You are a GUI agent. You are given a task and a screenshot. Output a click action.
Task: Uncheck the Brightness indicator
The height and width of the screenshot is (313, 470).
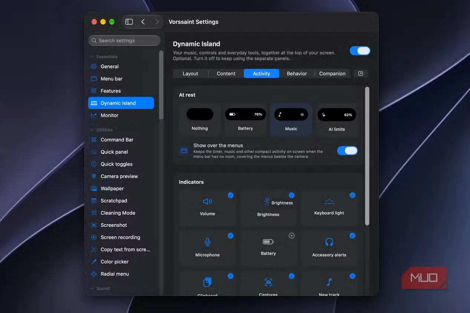[x=292, y=195]
